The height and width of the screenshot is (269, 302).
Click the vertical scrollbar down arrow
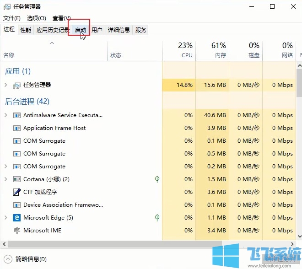tap(300, 236)
